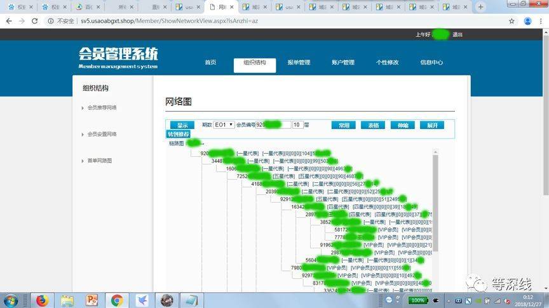
Task: Open the 报单管理 menu
Action: 299,62
